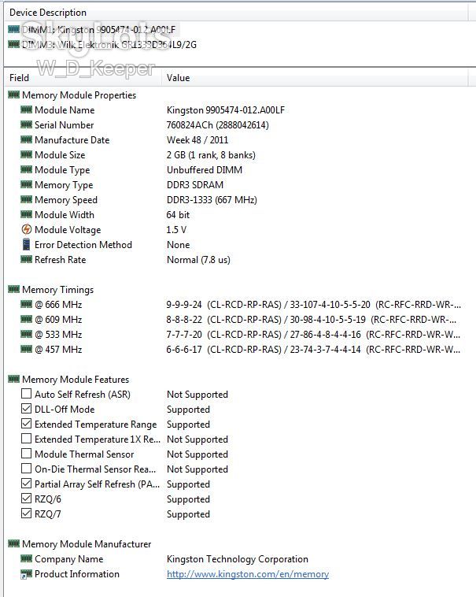The height and width of the screenshot is (597, 476).
Task: Toggle the RZQ/6 checkbox
Action: [x=26, y=498]
